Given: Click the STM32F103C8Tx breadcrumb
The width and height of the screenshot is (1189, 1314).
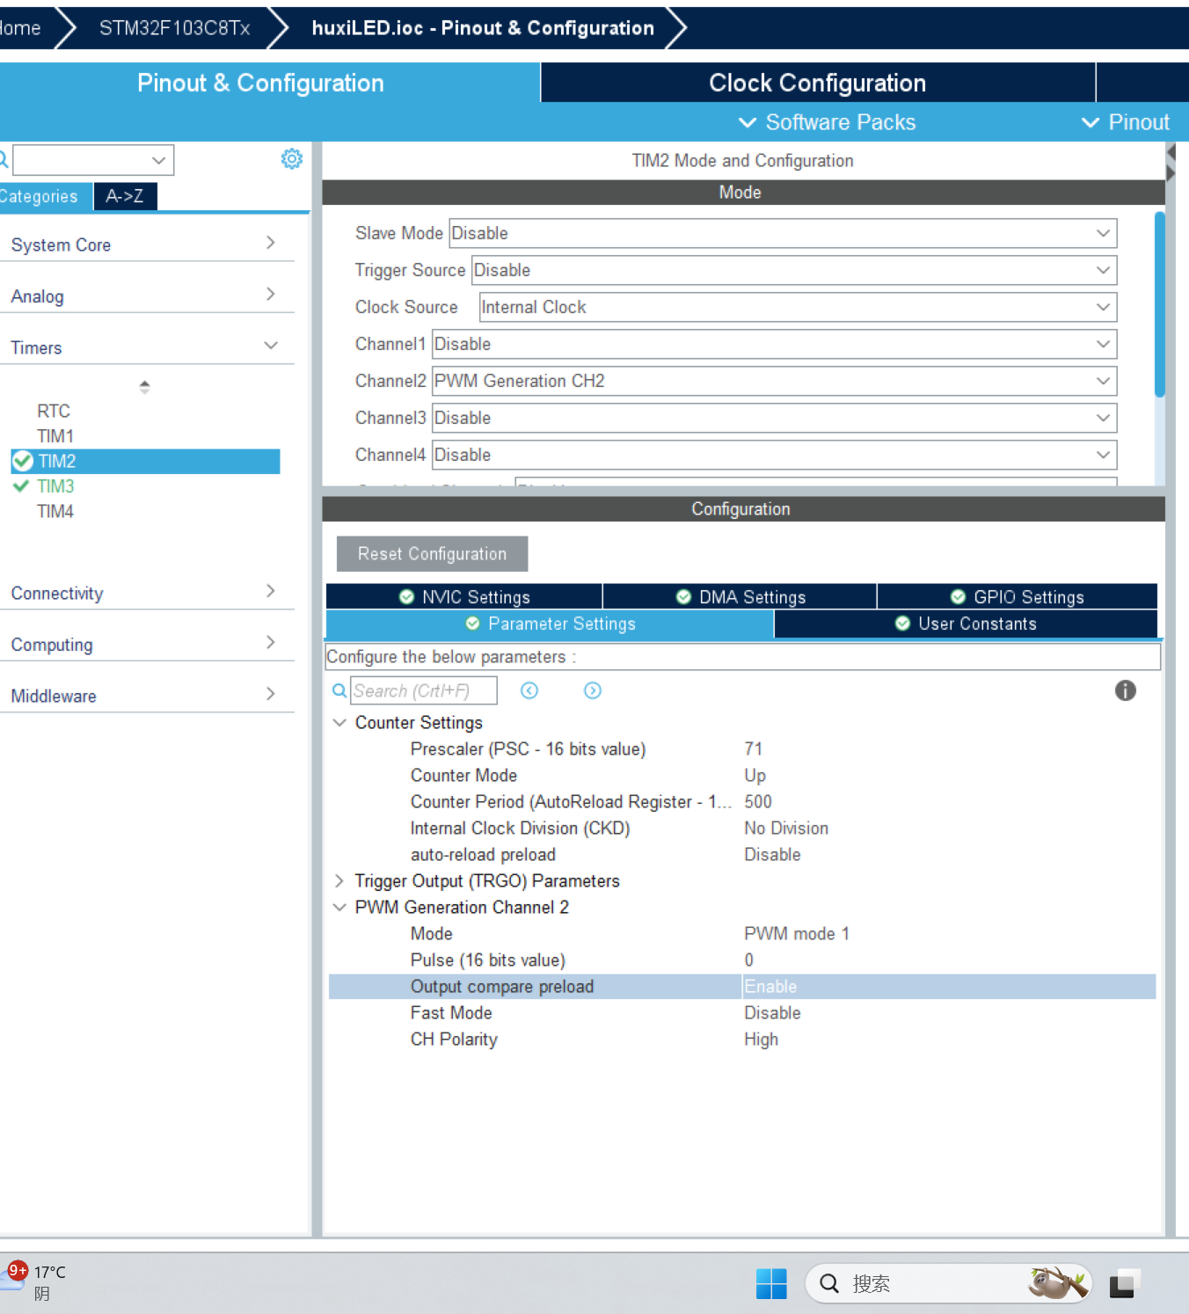Looking at the screenshot, I should [x=174, y=28].
